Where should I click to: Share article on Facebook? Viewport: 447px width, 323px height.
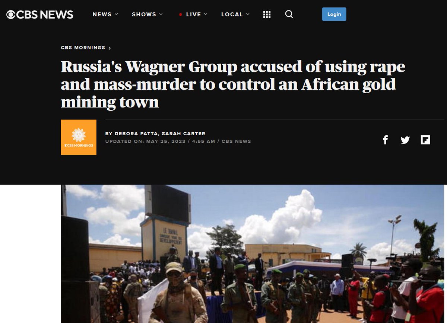click(385, 140)
